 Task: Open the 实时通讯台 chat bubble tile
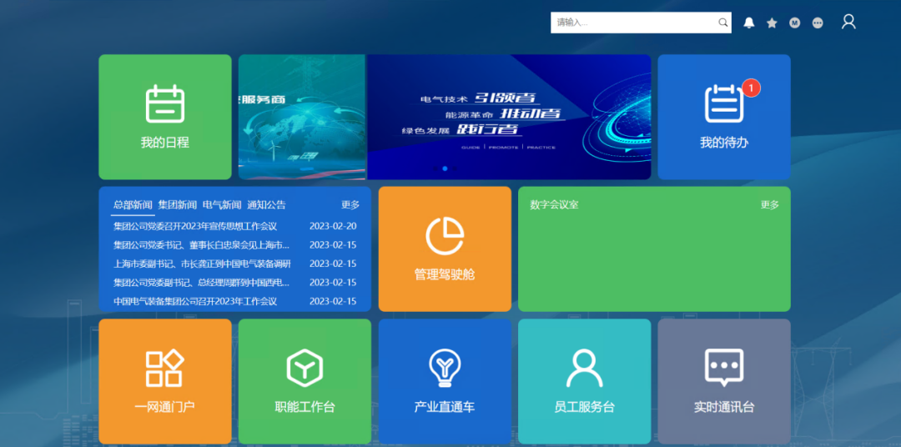(x=723, y=381)
